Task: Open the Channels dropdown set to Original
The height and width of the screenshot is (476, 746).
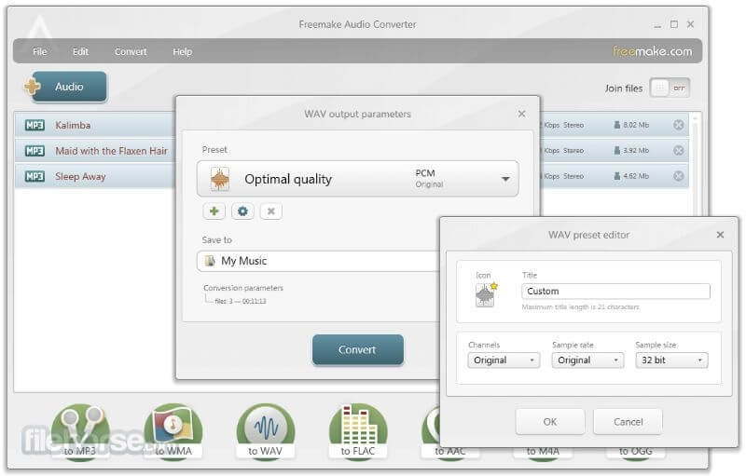Action: click(x=504, y=360)
